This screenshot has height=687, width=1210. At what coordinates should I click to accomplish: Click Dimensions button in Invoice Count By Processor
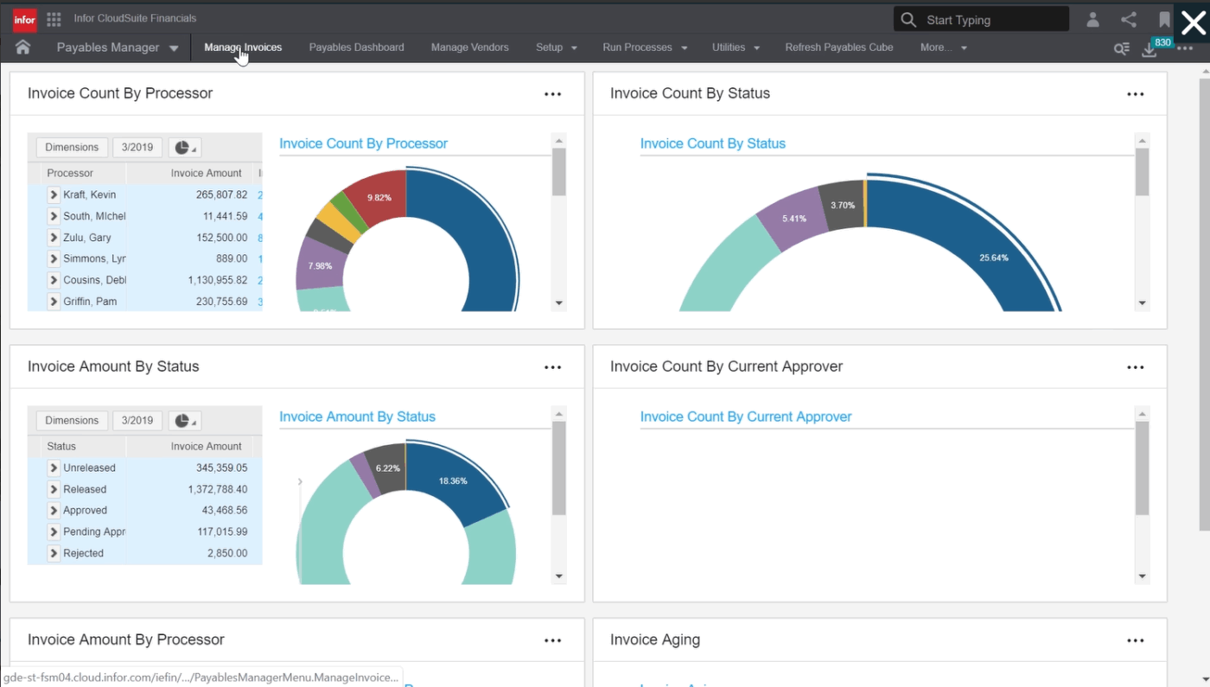coord(72,148)
